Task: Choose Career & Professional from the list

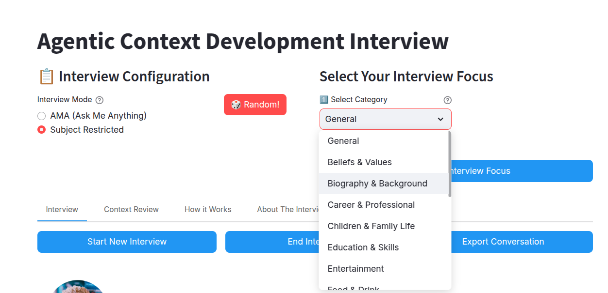Action: tap(384, 205)
